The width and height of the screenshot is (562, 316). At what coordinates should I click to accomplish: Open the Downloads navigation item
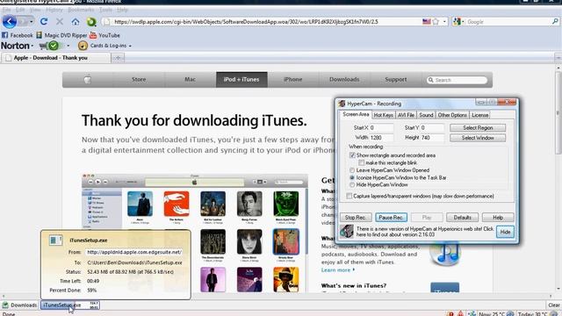point(344,80)
